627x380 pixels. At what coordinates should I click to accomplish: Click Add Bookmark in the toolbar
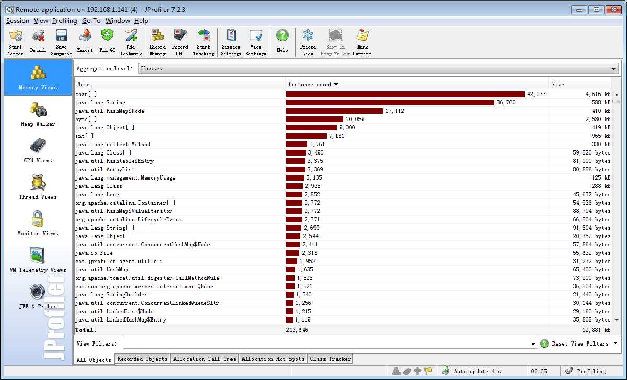click(131, 42)
